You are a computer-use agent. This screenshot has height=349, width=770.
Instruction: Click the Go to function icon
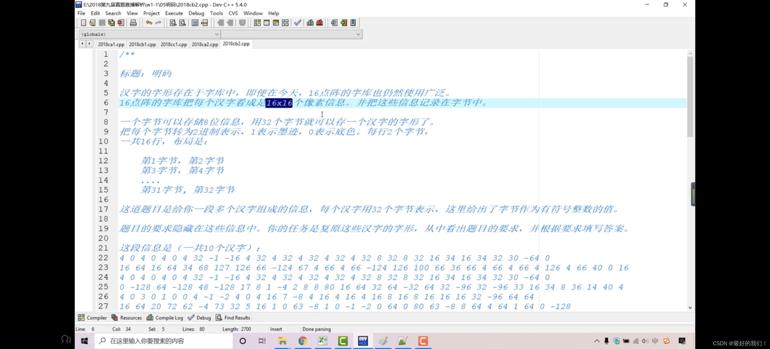[x=195, y=23]
